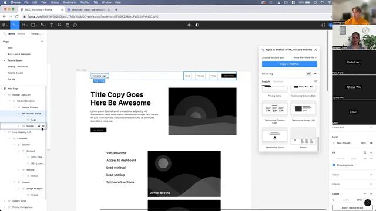Select the Testimonial Image Left thumbnail
The image size is (376, 211).
pyautogui.click(x=303, y=109)
